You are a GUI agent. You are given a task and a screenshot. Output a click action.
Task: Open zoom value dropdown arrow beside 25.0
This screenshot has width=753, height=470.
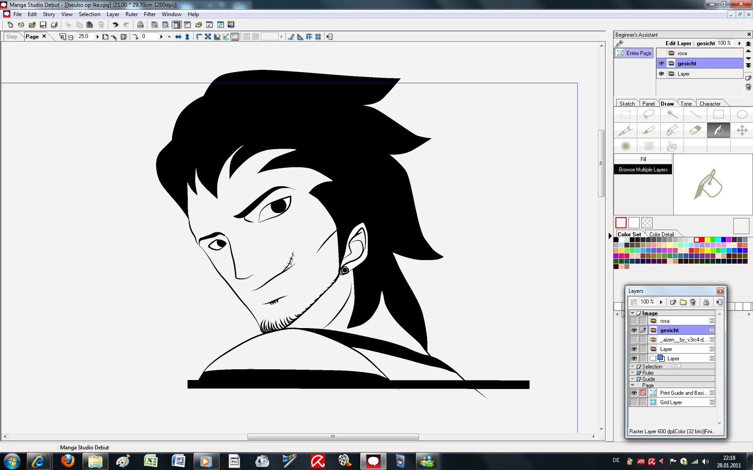pyautogui.click(x=97, y=37)
